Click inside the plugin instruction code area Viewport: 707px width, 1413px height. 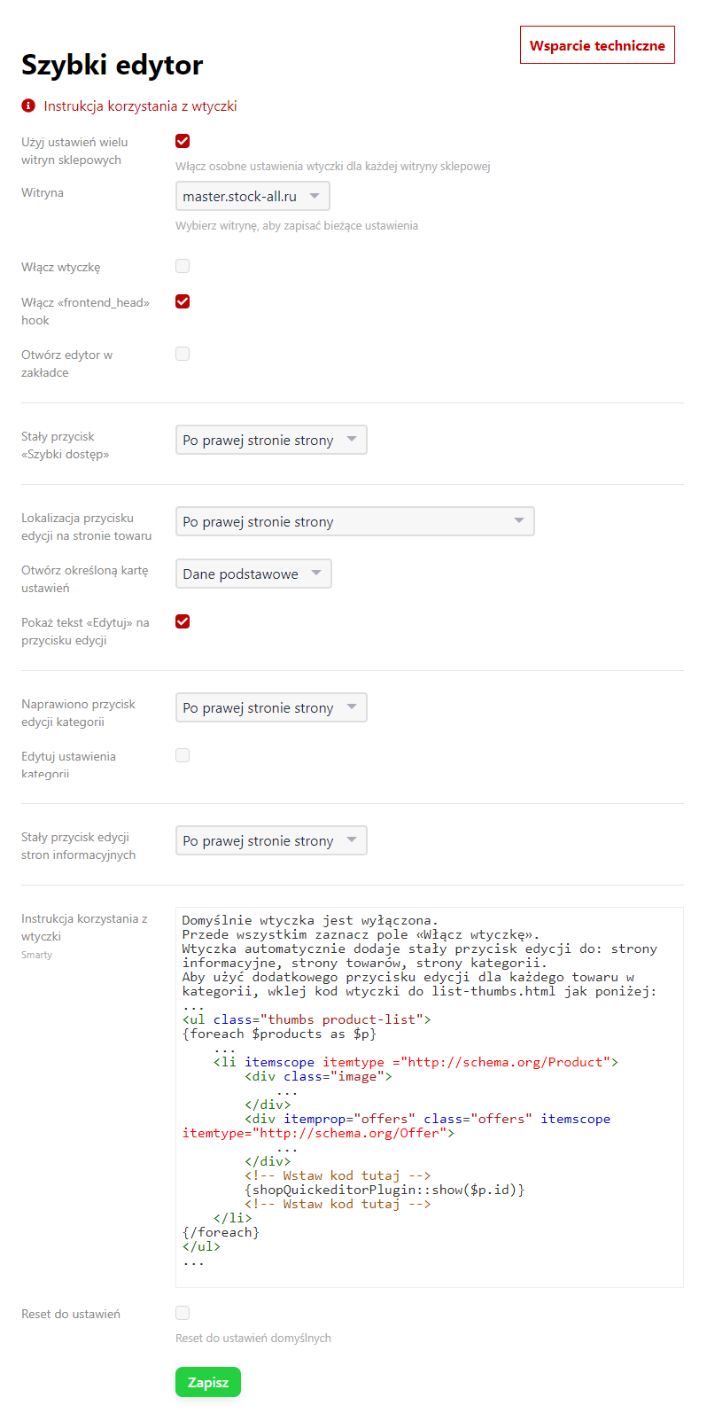tap(532, 1241)
